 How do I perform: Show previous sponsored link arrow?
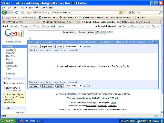coord(154,42)
